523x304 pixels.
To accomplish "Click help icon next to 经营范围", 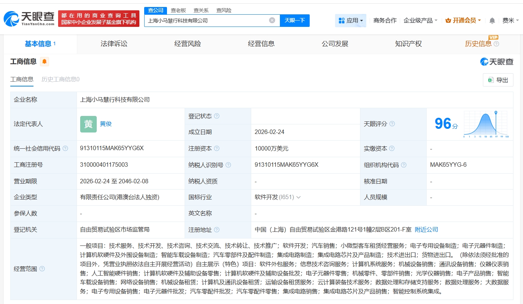I will pos(42,269).
